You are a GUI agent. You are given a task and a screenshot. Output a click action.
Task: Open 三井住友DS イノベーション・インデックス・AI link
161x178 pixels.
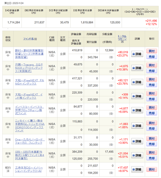[29, 169]
